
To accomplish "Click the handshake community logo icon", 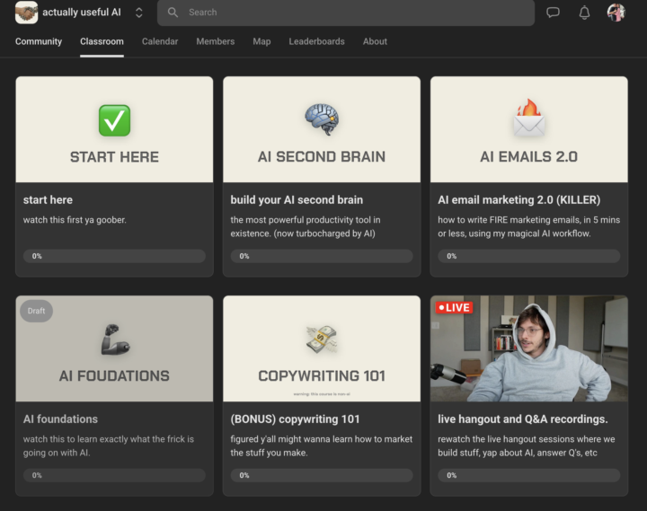I will pos(26,13).
